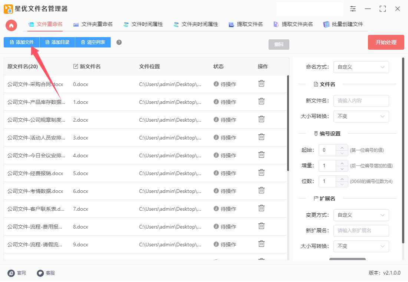408x282 pixels.
Task: Decrease the 位数 digit count
Action: click(x=342, y=184)
